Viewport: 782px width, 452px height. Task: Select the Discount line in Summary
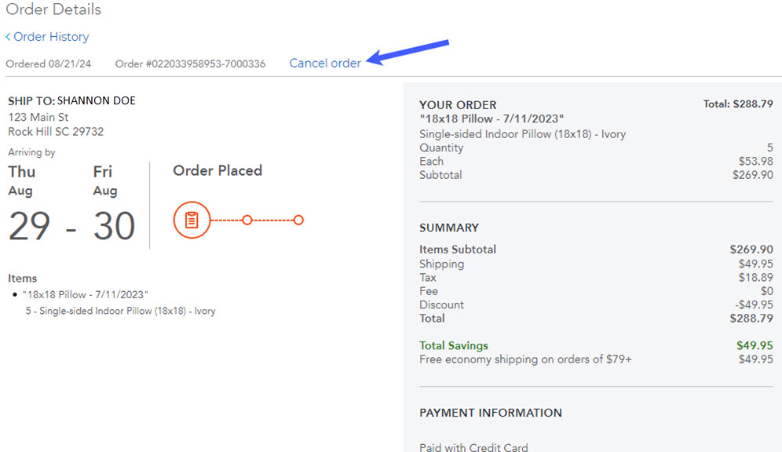point(441,304)
